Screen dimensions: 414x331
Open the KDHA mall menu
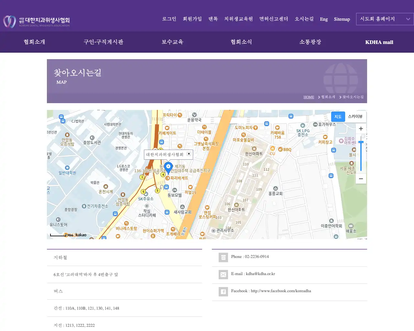[379, 42]
